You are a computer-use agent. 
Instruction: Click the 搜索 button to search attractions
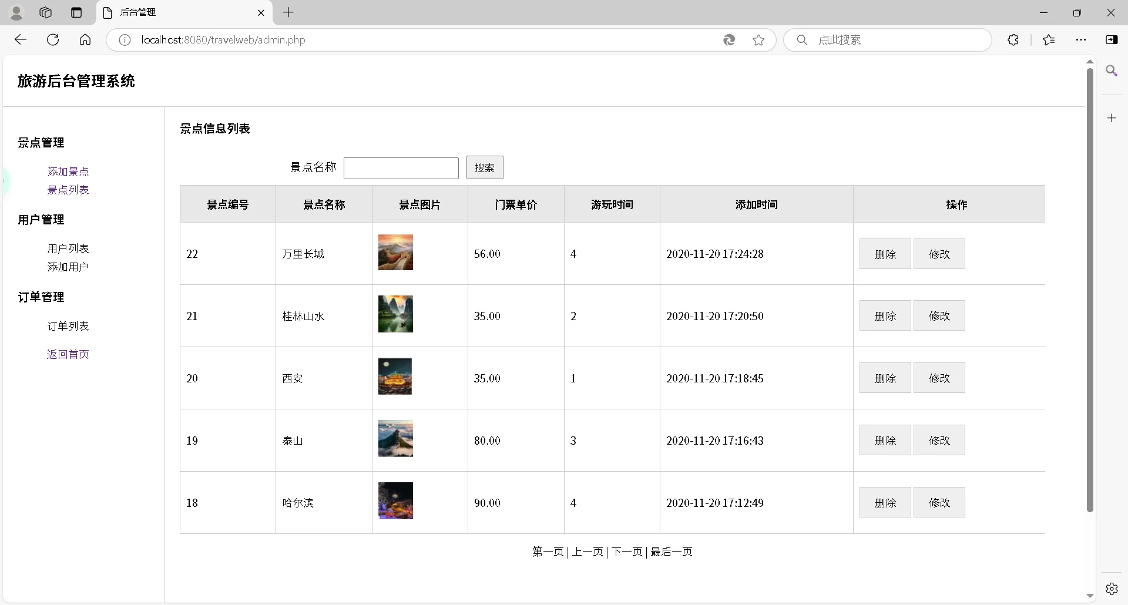pos(485,167)
